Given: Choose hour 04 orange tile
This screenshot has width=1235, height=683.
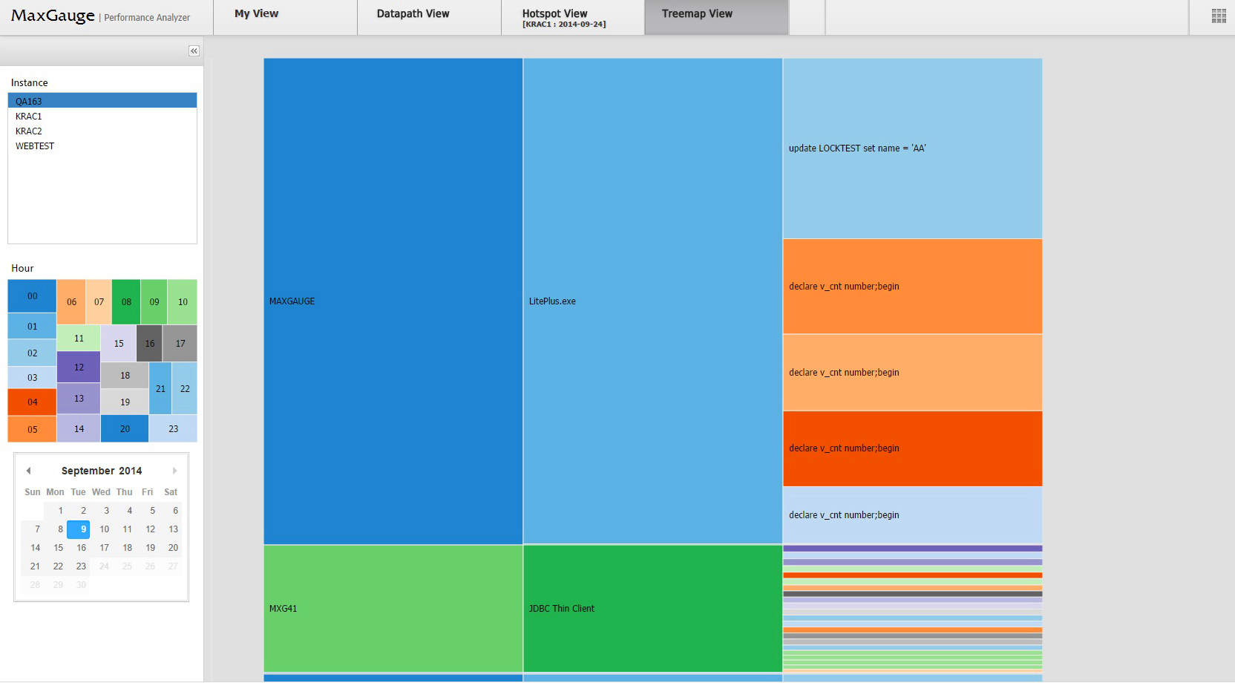Looking at the screenshot, I should [32, 402].
